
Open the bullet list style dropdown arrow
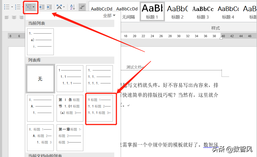[x=12, y=7]
